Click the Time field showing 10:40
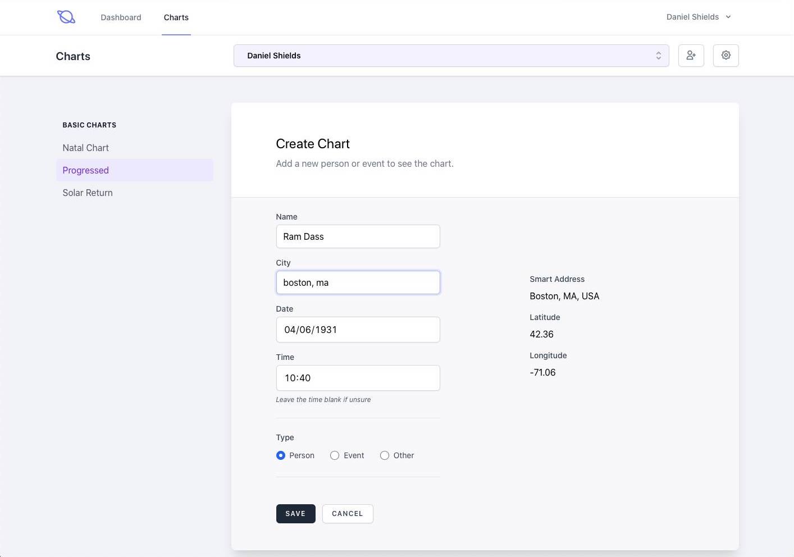The width and height of the screenshot is (794, 557). click(358, 378)
